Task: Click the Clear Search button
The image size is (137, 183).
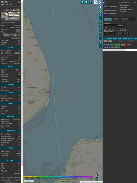Action: pyautogui.click(x=110, y=28)
